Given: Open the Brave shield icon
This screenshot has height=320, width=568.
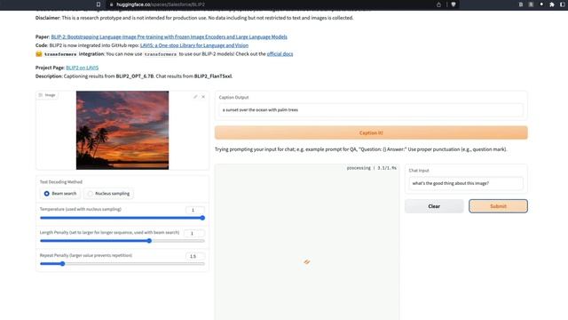Looking at the screenshot, I should [454, 4].
